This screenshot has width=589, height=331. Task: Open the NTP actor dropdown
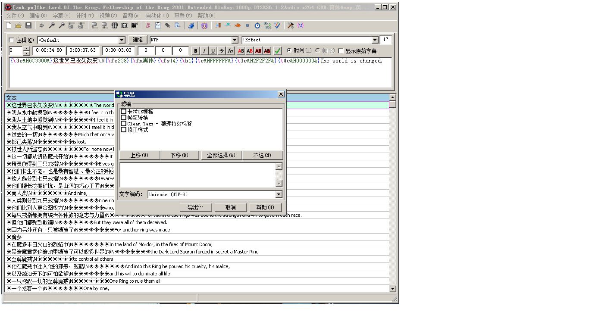235,40
